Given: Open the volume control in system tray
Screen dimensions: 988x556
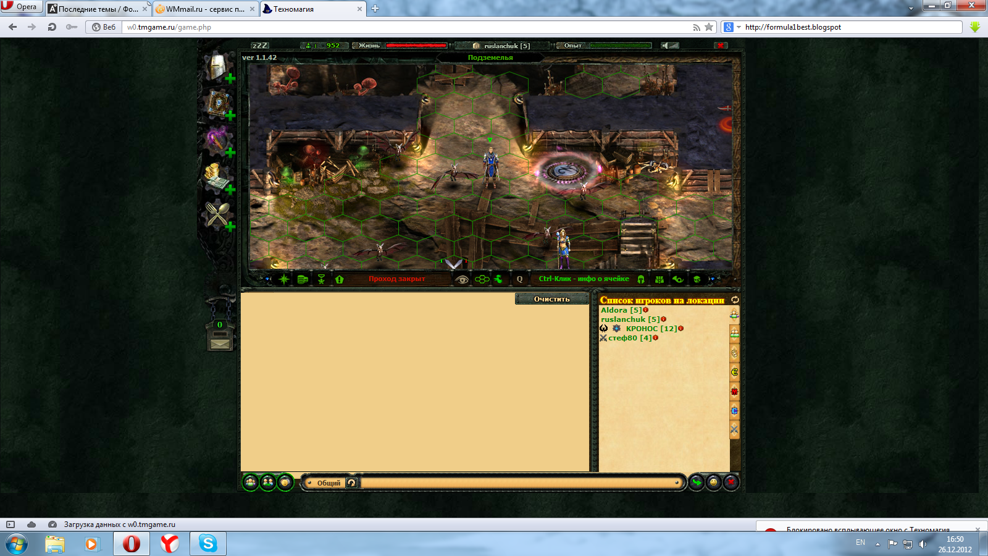Looking at the screenshot, I should click(x=923, y=544).
